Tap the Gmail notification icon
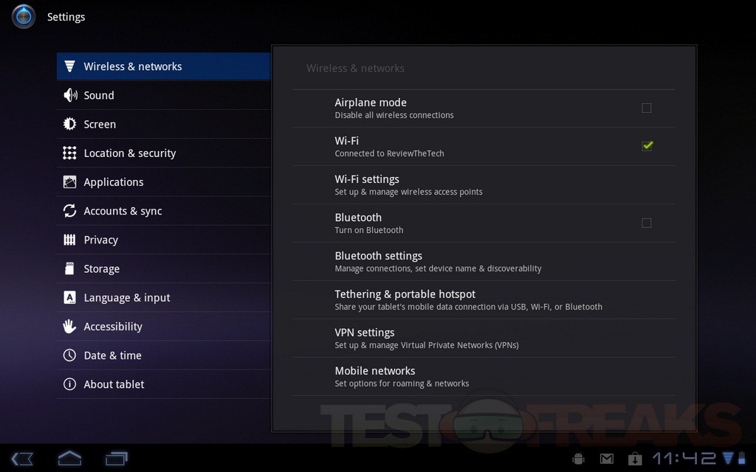Viewport: 756px width, 472px height. point(606,459)
